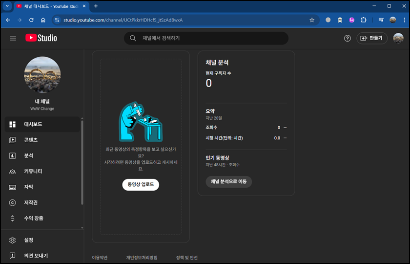
Task: Click the 동영상 업로드 button
Action: [141, 185]
